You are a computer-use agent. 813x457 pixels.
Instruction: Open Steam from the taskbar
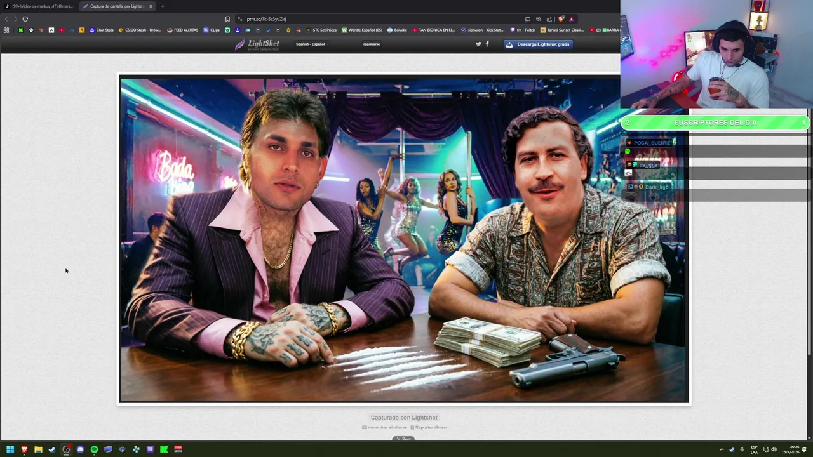(52, 449)
